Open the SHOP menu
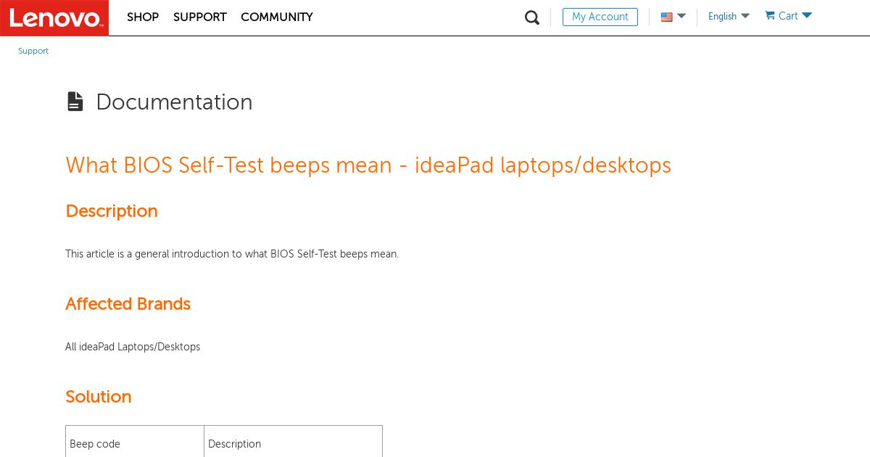 click(x=143, y=17)
